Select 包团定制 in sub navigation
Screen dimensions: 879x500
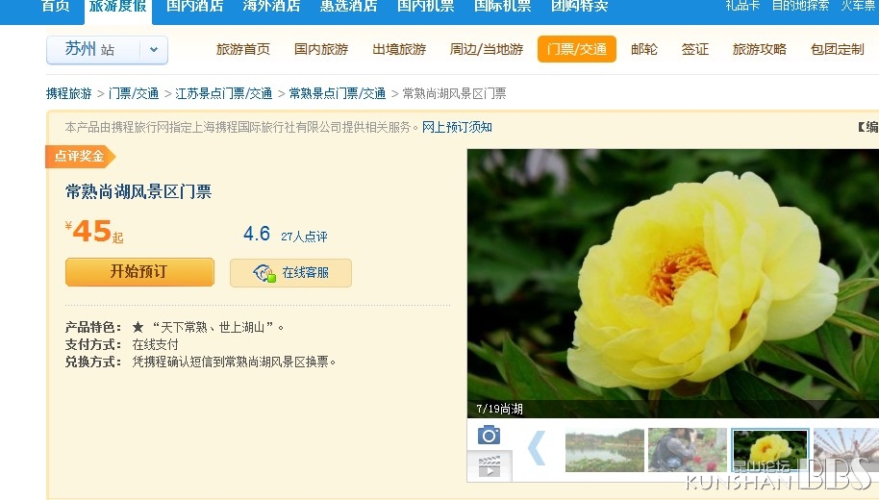click(x=838, y=49)
